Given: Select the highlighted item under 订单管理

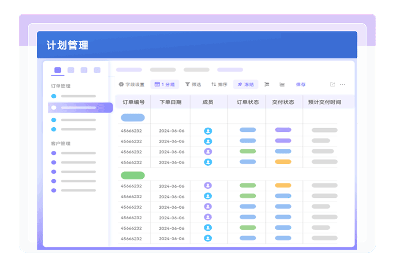Looking at the screenshot, I should [80, 108].
